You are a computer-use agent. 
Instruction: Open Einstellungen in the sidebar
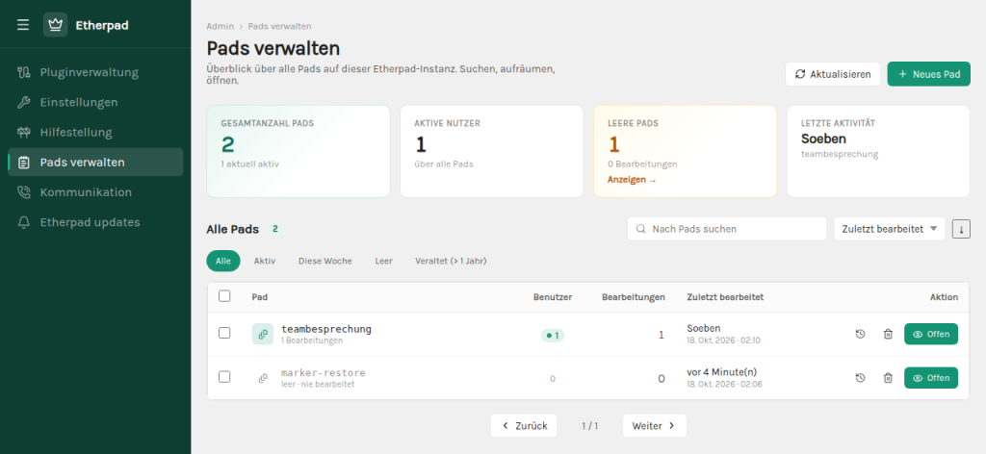[x=95, y=102]
